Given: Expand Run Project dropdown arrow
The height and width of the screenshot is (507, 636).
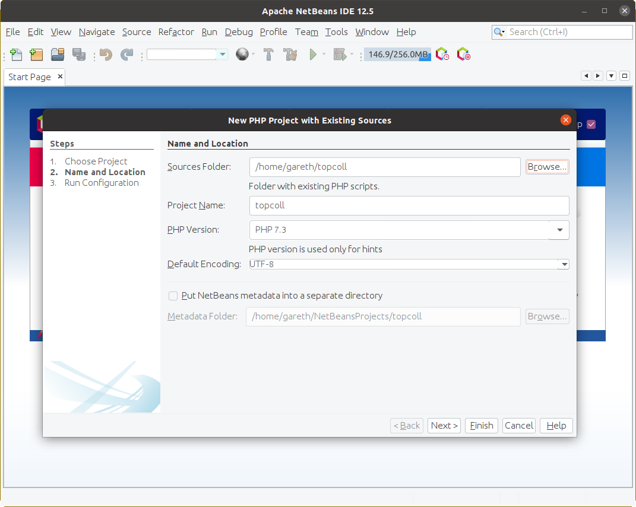Looking at the screenshot, I should pyautogui.click(x=324, y=54).
